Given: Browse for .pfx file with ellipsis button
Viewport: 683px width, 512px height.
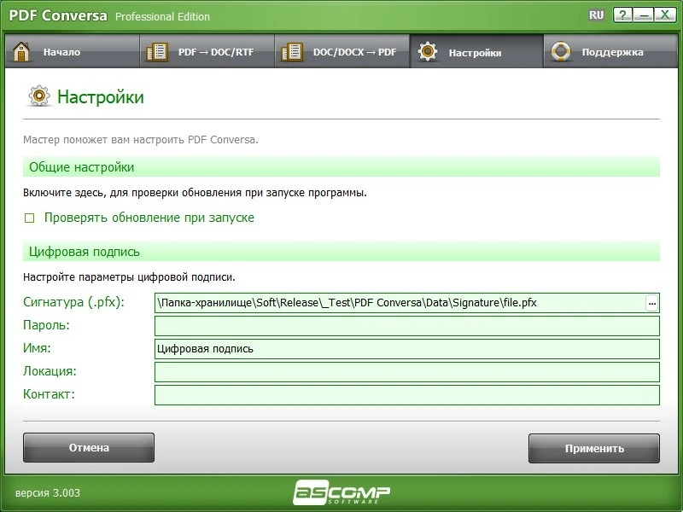Looking at the screenshot, I should pyautogui.click(x=651, y=303).
